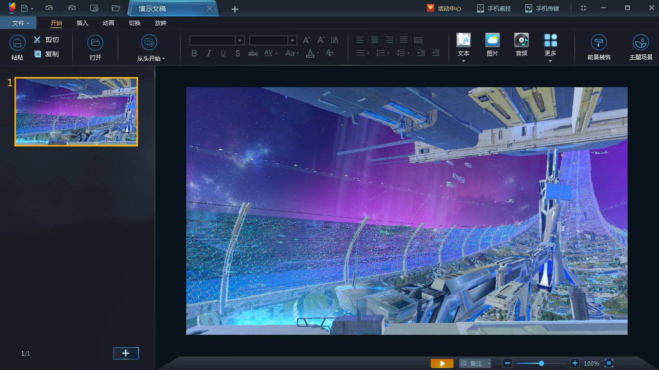Click the Copy (复制) icon
This screenshot has height=370, width=659.
(x=38, y=54)
